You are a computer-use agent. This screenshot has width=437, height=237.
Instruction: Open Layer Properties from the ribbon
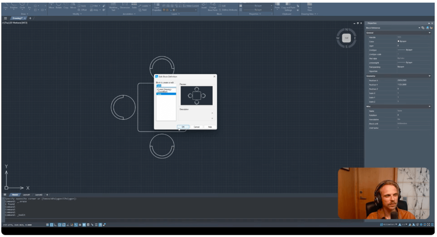tap(157, 8)
